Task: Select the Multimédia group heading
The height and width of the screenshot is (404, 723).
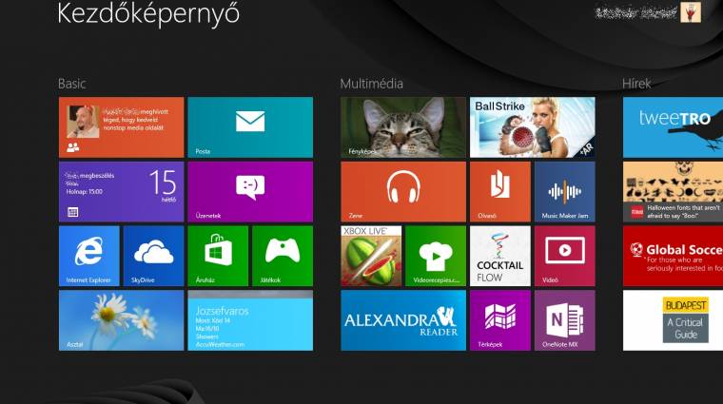Action: tap(372, 84)
